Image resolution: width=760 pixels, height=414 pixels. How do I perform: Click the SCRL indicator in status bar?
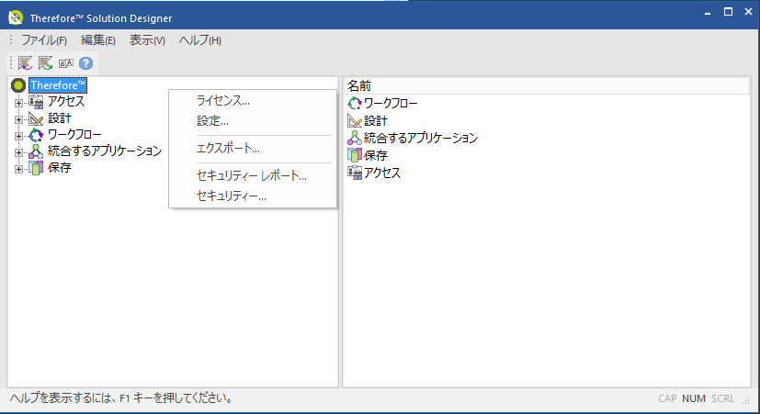(722, 398)
